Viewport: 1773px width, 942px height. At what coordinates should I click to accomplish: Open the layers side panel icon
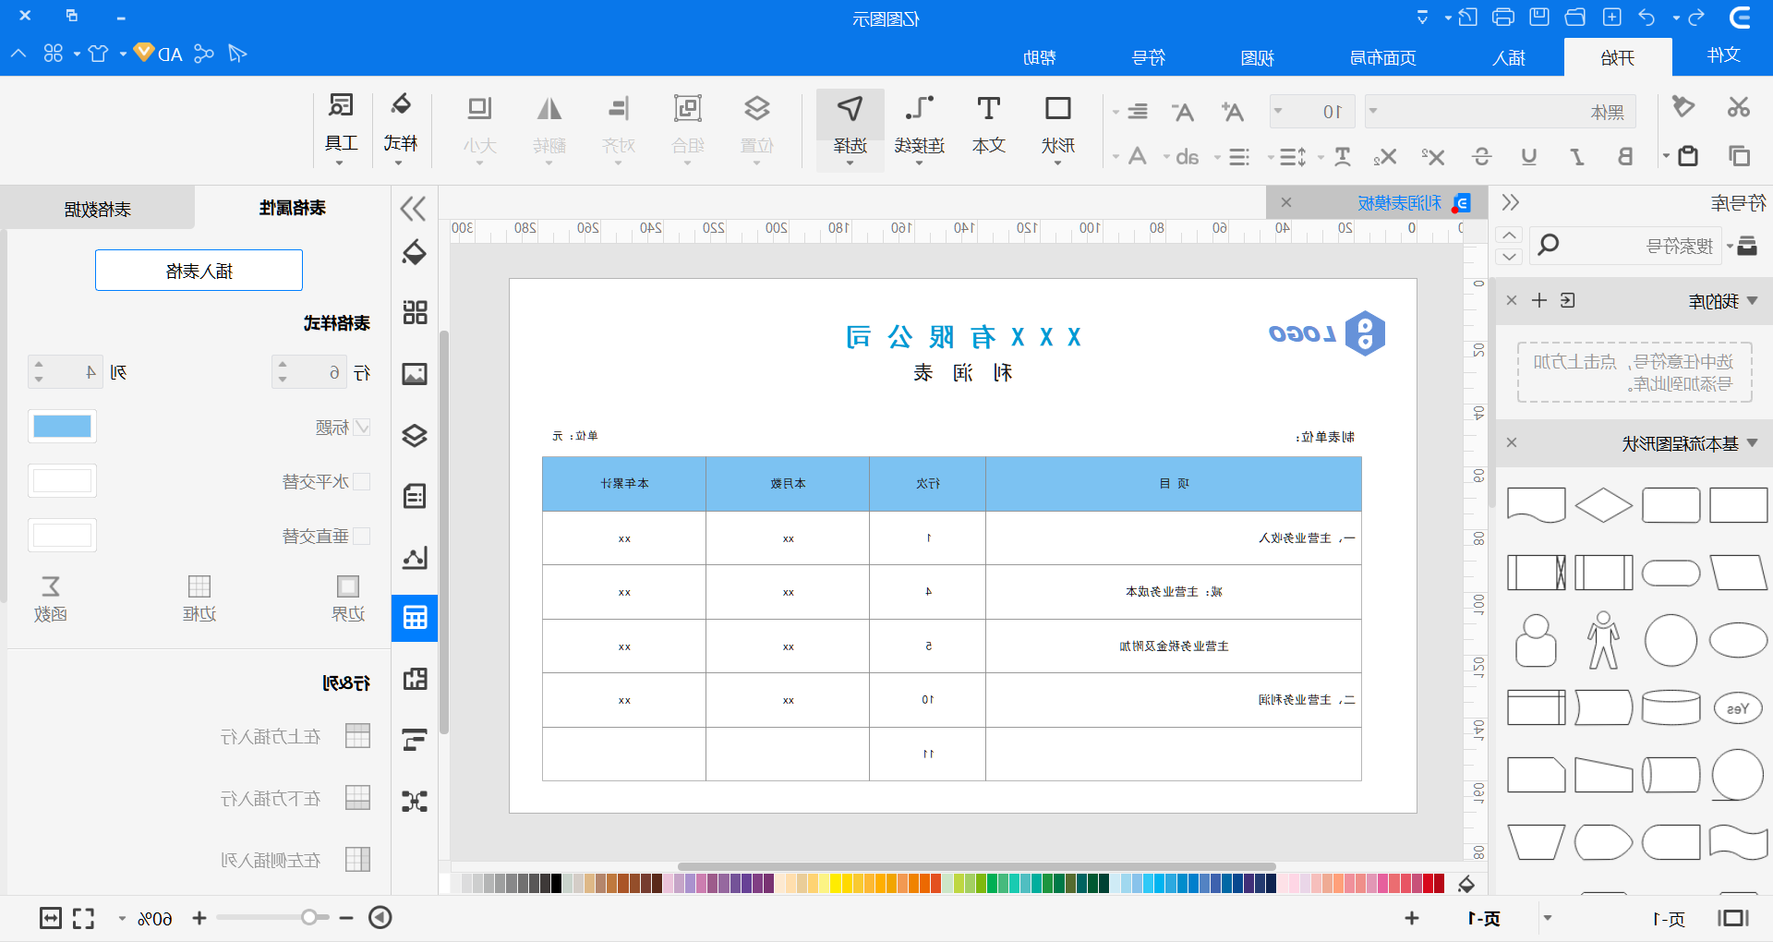point(415,435)
